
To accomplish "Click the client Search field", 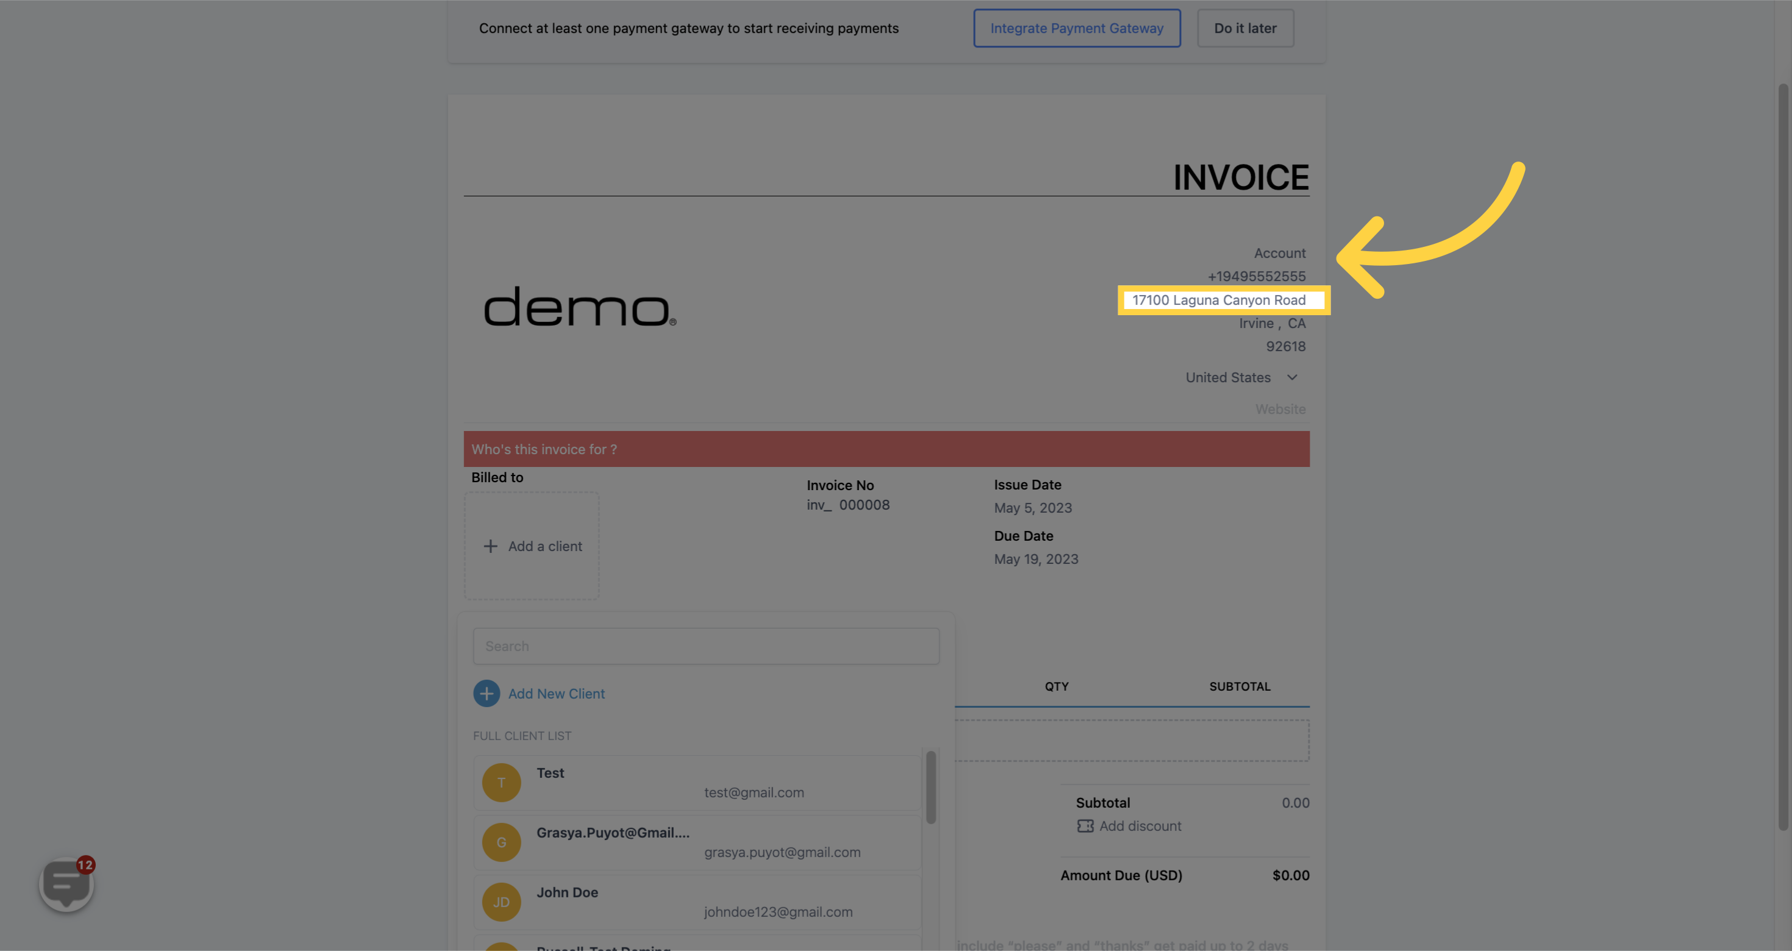I will click(x=705, y=646).
